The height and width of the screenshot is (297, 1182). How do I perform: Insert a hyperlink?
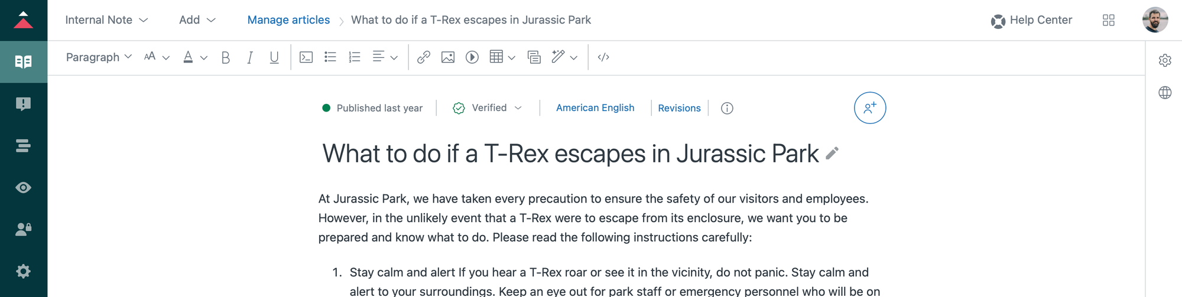coord(424,57)
